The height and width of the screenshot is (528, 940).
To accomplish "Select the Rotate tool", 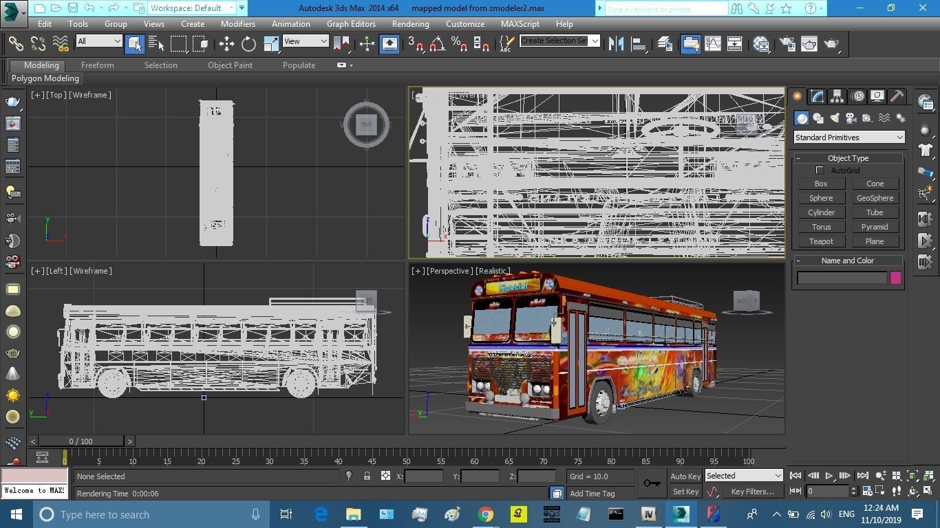I will [x=248, y=44].
